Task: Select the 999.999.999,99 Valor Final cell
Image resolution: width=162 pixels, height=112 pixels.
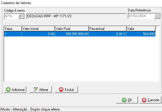Action: tap(72, 34)
